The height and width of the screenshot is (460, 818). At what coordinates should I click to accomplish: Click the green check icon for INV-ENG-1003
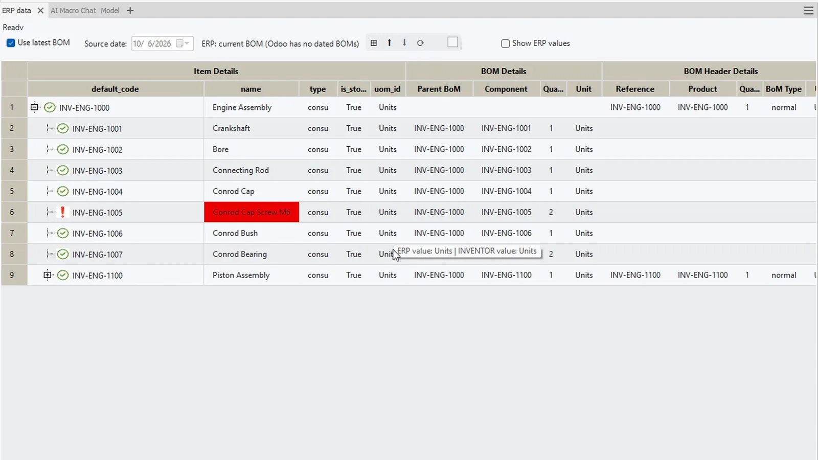63,170
